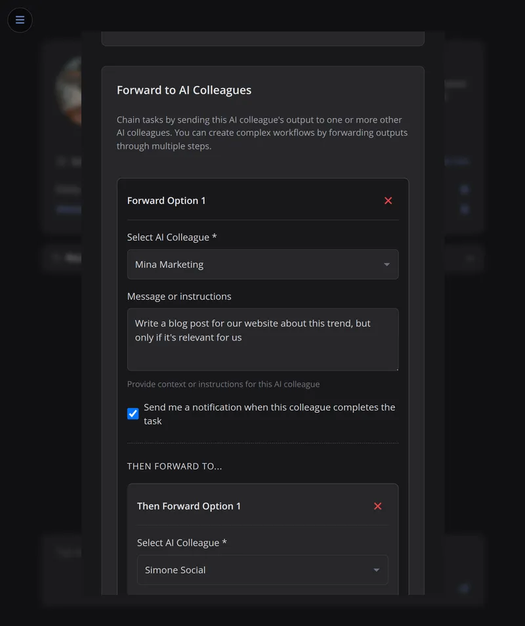The image size is (525, 626).
Task: Click the "Chain tasks" description paragraph
Action: pyautogui.click(x=262, y=133)
